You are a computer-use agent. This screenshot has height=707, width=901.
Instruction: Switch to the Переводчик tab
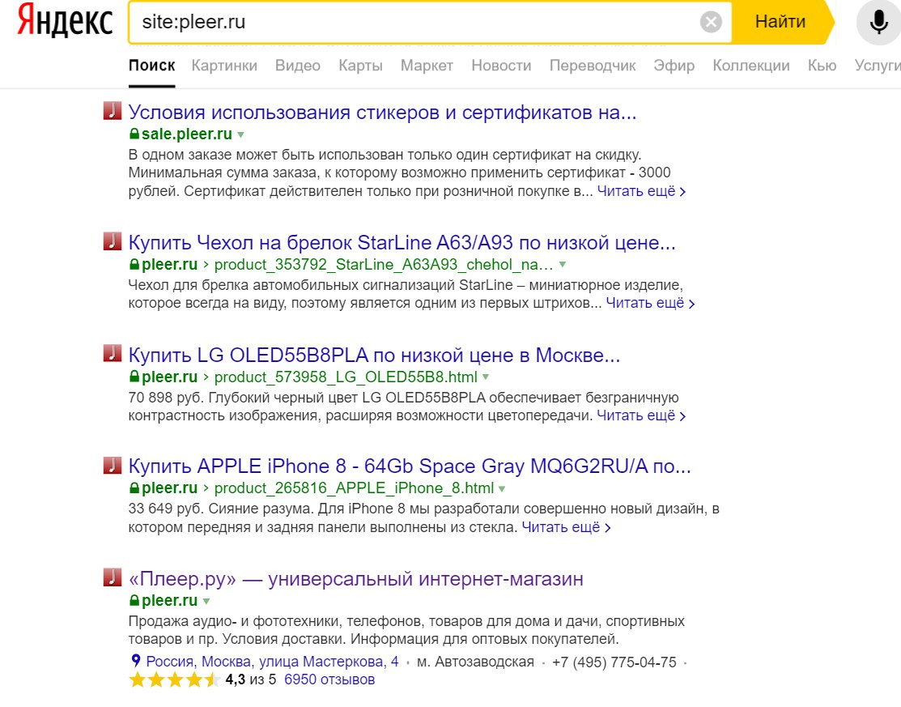point(593,66)
